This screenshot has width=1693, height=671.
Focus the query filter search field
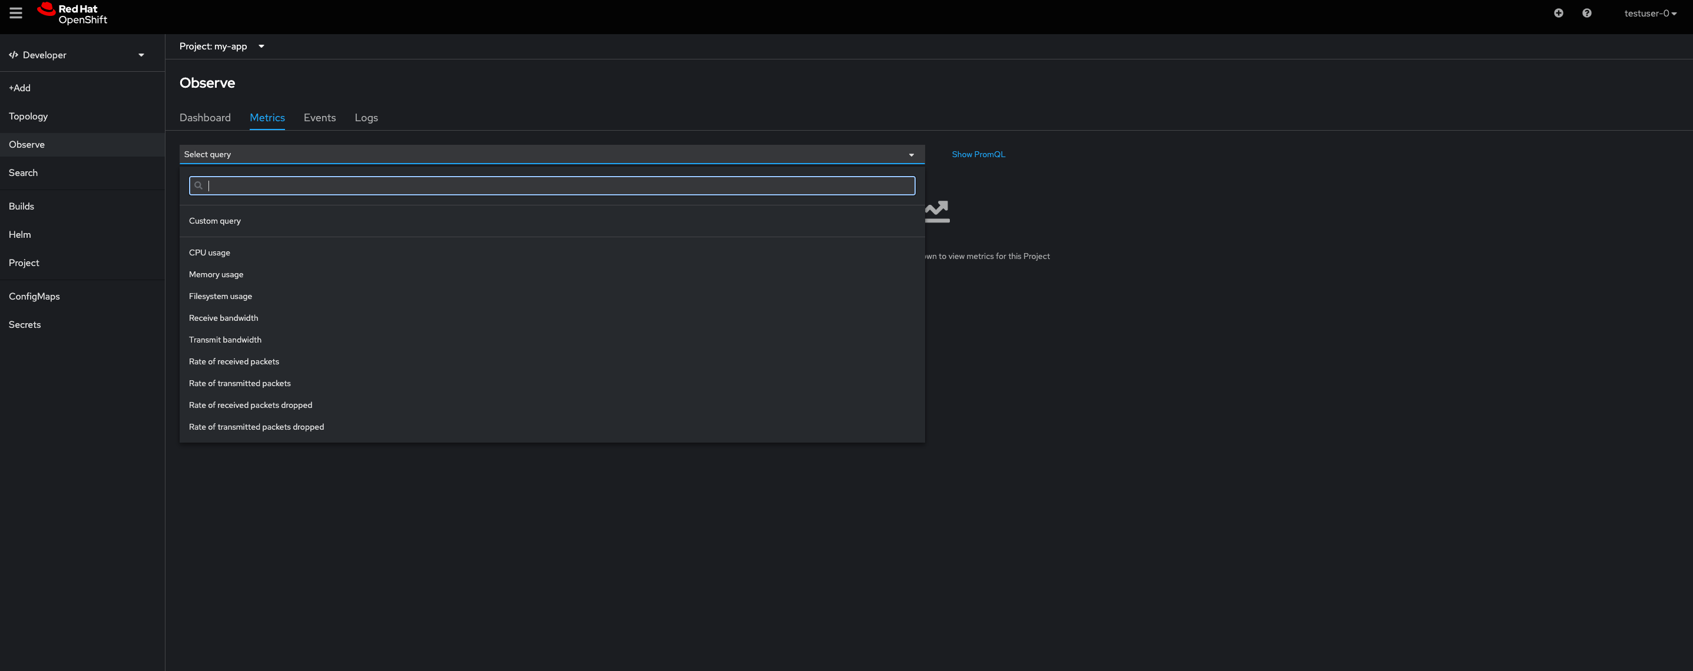point(559,185)
